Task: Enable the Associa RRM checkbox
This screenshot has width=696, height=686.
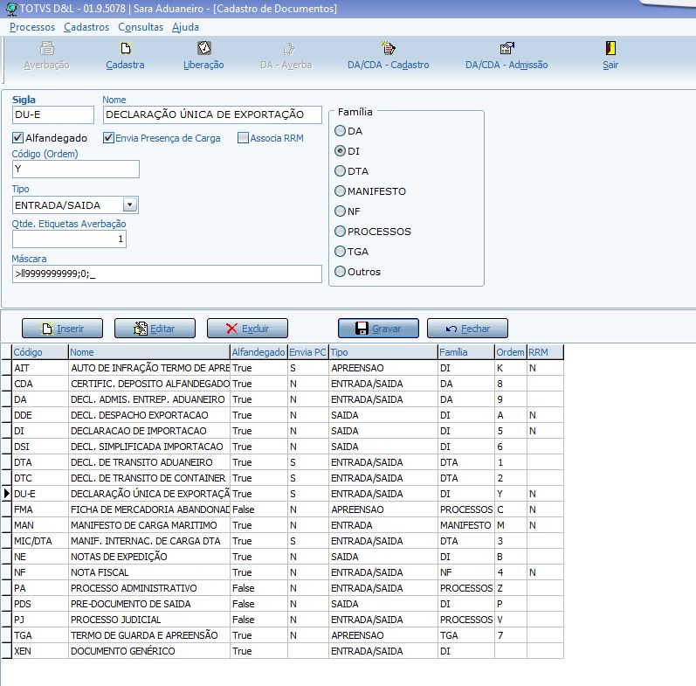Action: (243, 138)
